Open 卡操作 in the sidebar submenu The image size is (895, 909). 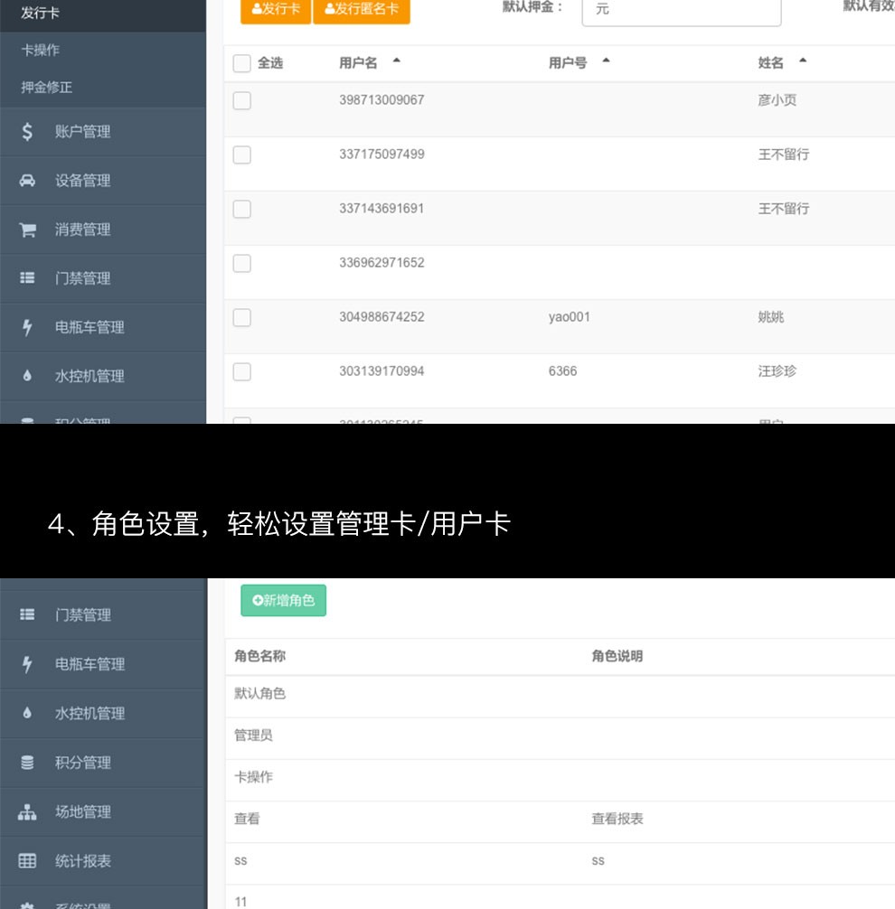click(x=40, y=51)
